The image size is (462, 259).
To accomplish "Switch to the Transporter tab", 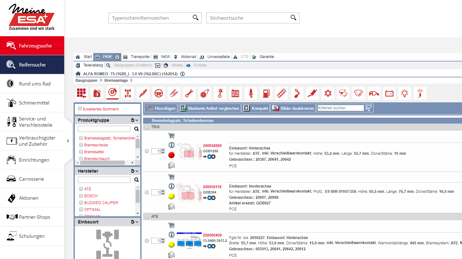I will pos(137,57).
